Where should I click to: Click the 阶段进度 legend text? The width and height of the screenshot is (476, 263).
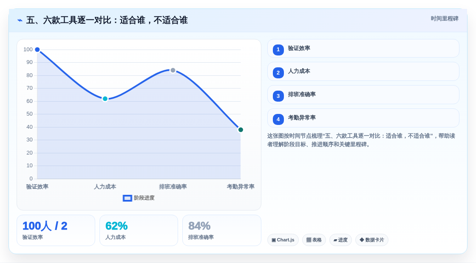click(144, 198)
